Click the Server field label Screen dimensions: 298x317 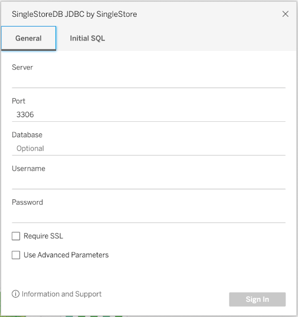click(x=23, y=67)
